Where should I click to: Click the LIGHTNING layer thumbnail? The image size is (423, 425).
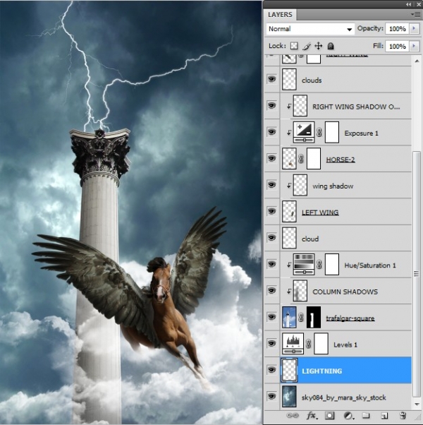(289, 370)
